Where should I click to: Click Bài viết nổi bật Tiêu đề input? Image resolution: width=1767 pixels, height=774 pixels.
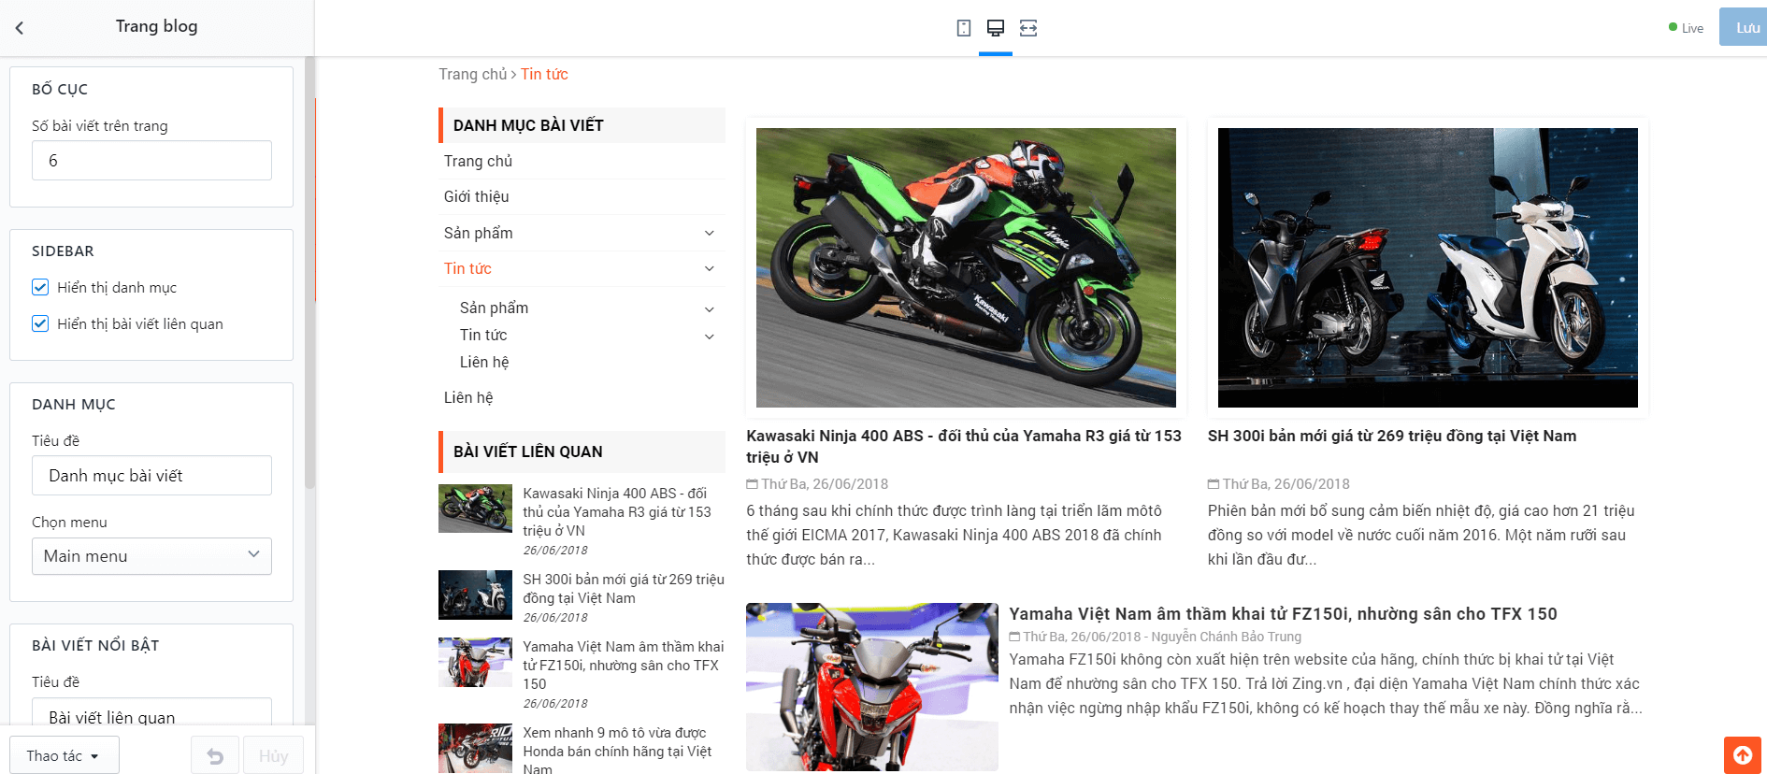151,712
